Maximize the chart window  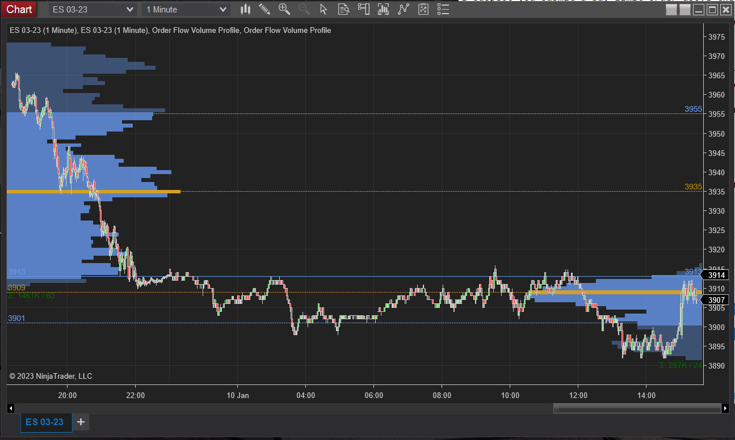coord(712,10)
